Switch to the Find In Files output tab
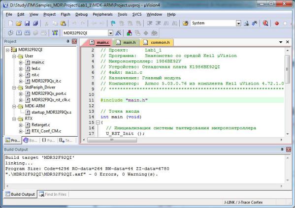This screenshot has width=295, height=208. click(53, 194)
